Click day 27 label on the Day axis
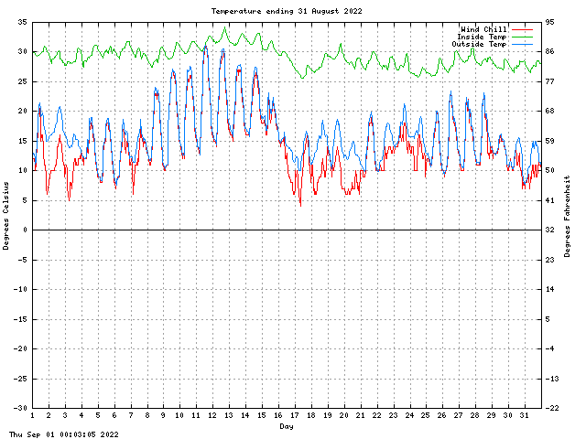The image size is (586, 439). coord(459,415)
